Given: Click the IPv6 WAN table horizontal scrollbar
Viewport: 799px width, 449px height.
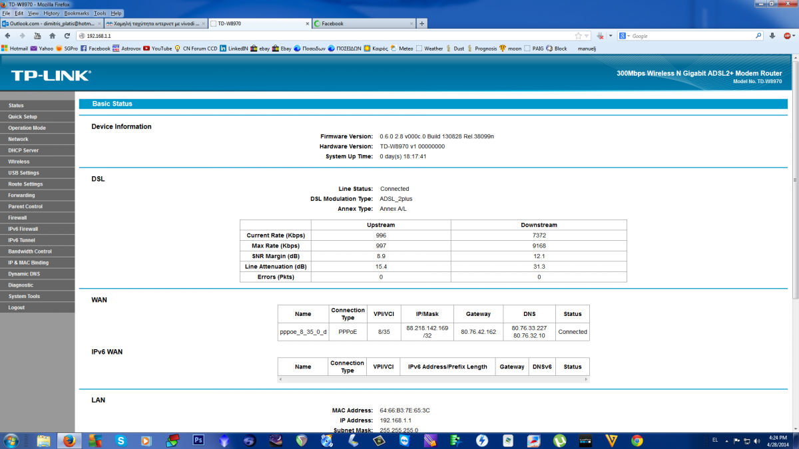Looking at the screenshot, I should 433,379.
